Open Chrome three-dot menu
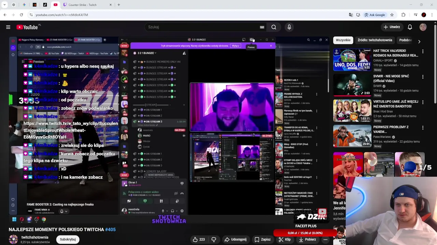Screen dimensions: 437x245 [x=432, y=15]
